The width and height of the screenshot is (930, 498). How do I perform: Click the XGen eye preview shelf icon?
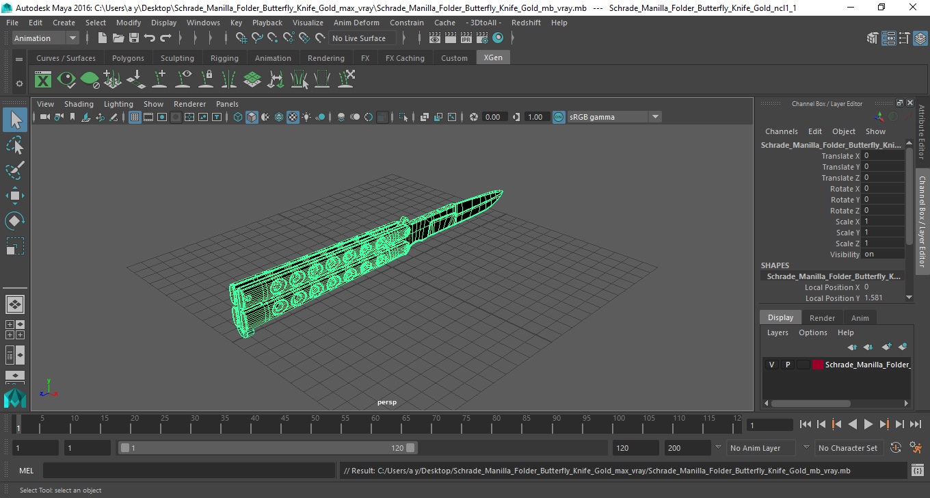coord(66,80)
